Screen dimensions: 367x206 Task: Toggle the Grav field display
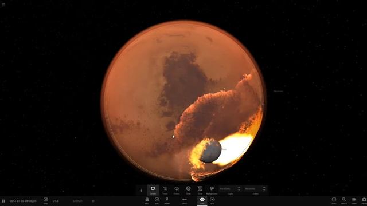(x=188, y=190)
